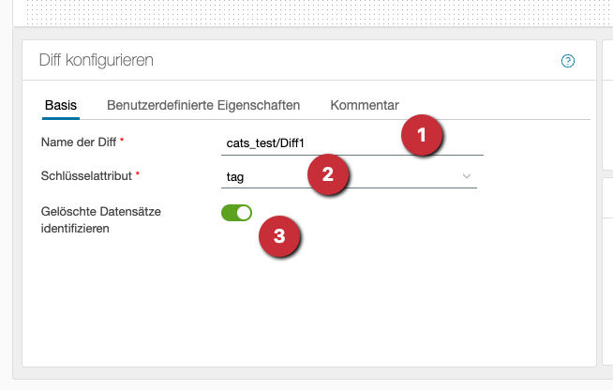Expand the Schlüsselattribut dropdown chevron arrow
The image size is (613, 390).
(x=467, y=175)
